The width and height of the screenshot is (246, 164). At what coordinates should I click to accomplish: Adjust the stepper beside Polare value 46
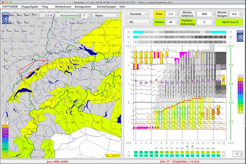pos(177,22)
